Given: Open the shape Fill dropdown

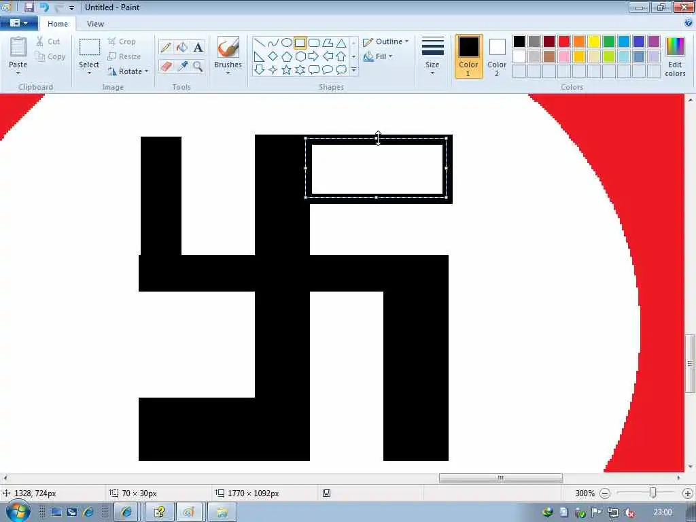Looking at the screenshot, I should pyautogui.click(x=378, y=56).
